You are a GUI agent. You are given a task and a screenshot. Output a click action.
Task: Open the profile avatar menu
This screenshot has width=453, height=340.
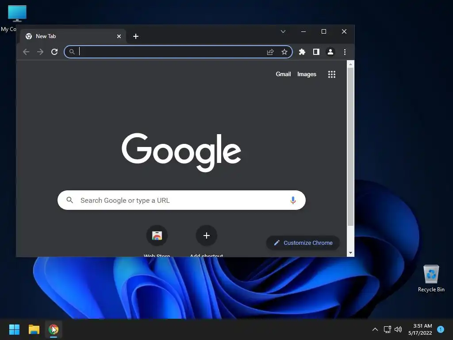[x=330, y=52]
